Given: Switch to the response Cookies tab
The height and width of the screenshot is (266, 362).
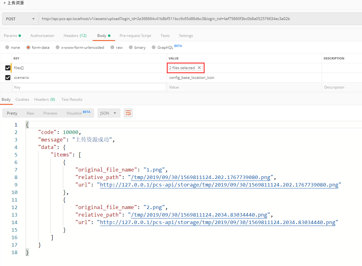Looking at the screenshot, I should pyautogui.click(x=22, y=100).
